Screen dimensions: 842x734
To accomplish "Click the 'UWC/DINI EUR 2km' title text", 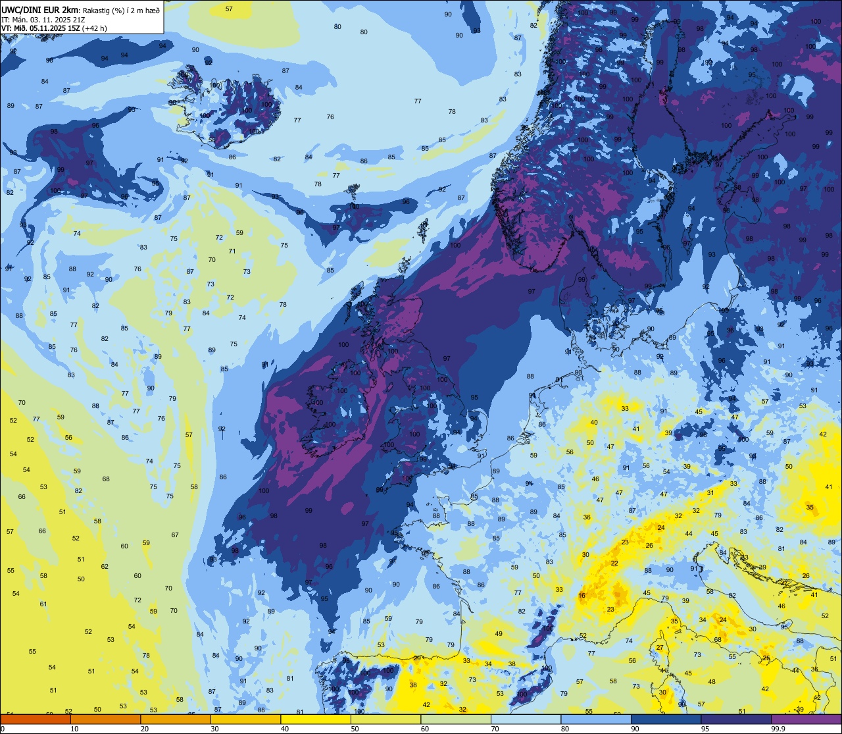I will click(x=39, y=9).
